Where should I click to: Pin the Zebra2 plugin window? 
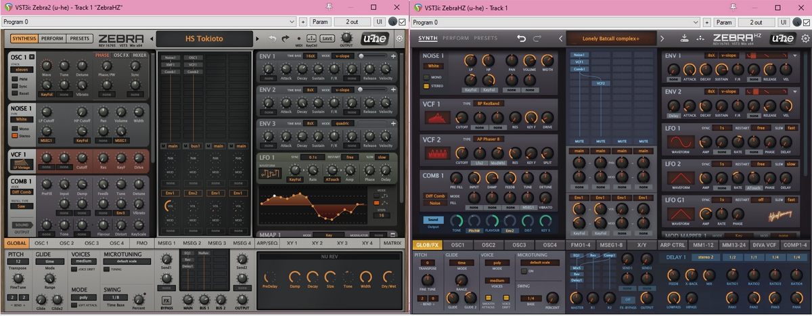click(x=328, y=6)
